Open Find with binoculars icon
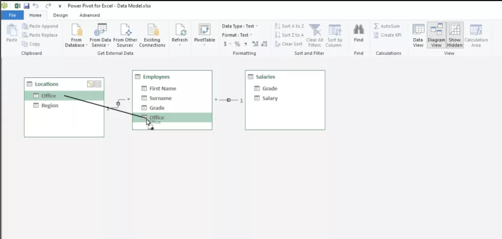The height and width of the screenshot is (239, 502). 358,33
